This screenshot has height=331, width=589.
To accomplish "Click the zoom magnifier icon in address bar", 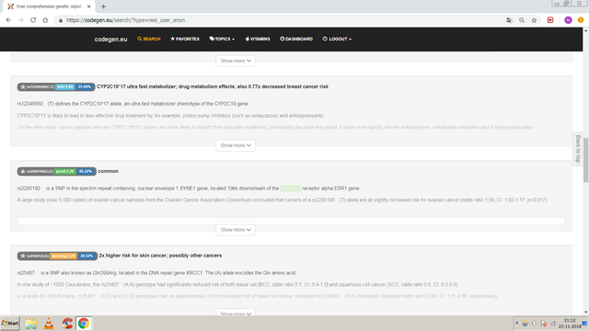I will point(522,20).
